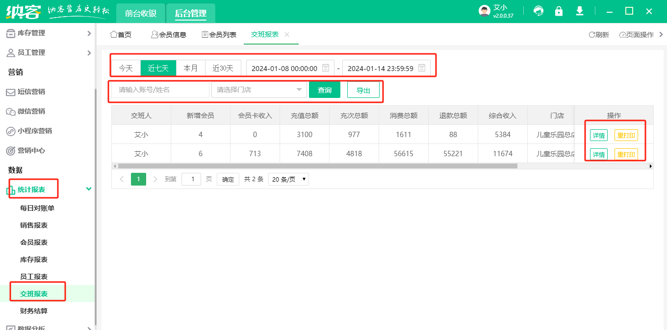Select the 本月 date range option

pos(190,68)
